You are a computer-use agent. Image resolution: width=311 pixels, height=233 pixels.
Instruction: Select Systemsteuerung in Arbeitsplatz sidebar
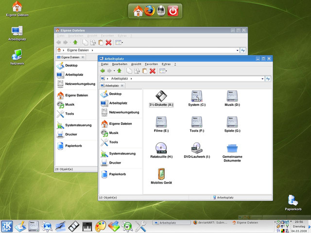pyautogui.click(x=121, y=154)
